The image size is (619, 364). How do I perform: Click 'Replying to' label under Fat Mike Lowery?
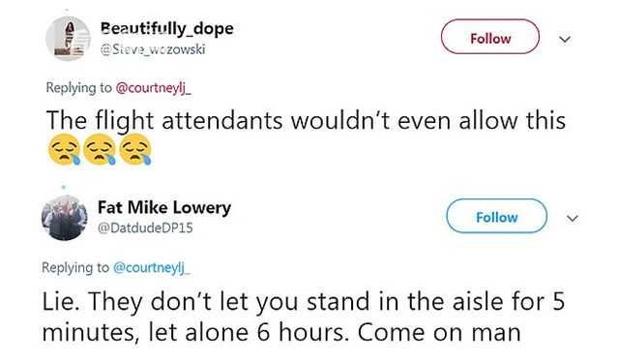click(x=75, y=267)
